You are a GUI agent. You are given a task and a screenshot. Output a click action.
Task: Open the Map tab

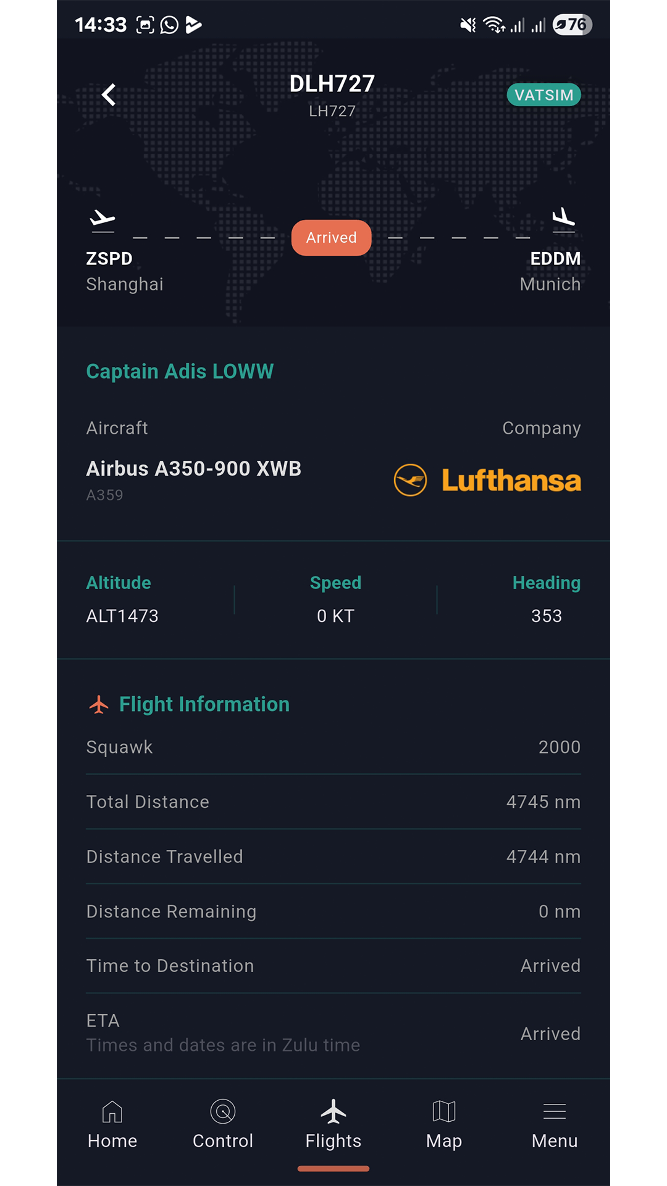[x=444, y=1124]
